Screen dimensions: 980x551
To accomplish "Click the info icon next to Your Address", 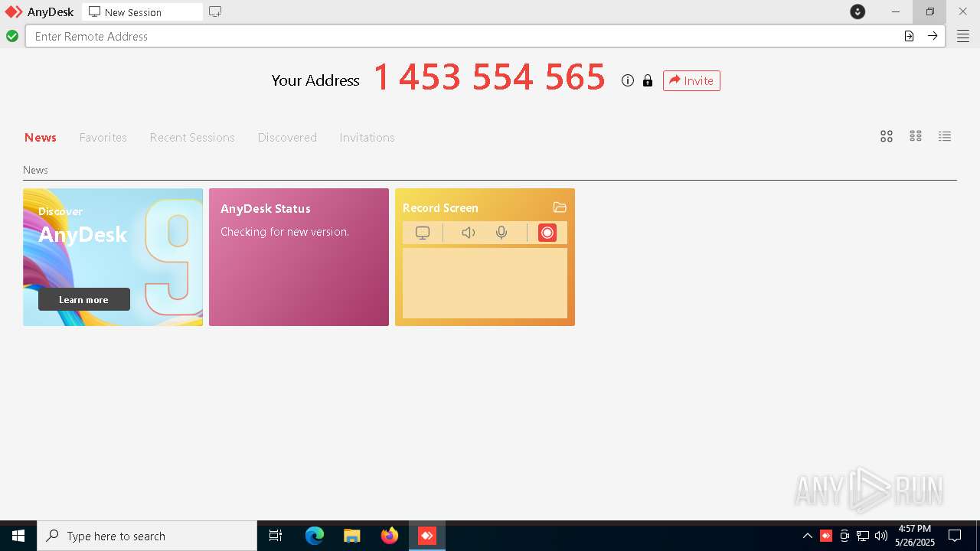I will [x=628, y=80].
